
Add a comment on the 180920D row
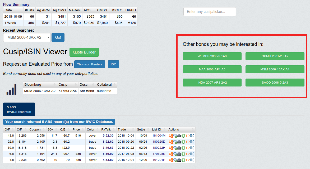tap(175, 142)
